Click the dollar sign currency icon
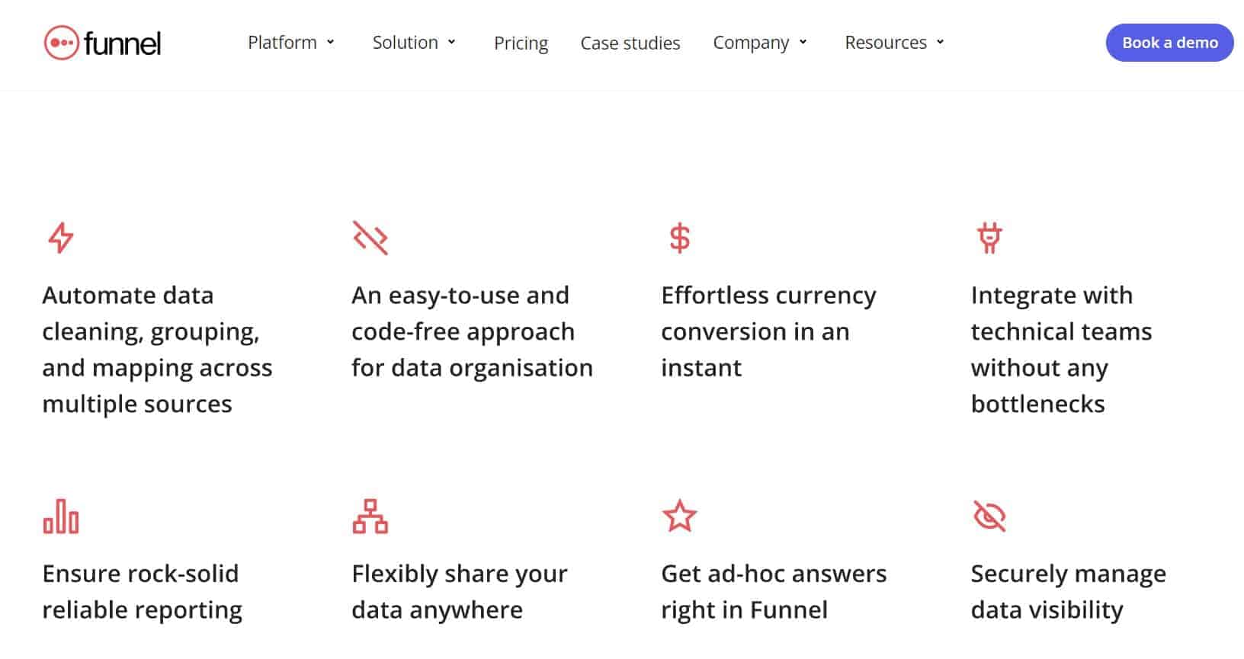Viewport: 1244px width, 659px height. pos(679,238)
